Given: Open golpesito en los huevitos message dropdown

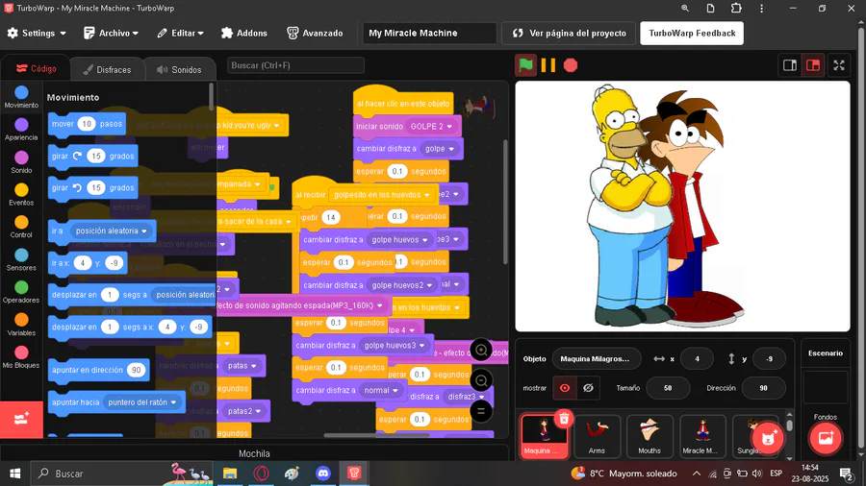Looking at the screenshot, I should (x=382, y=195).
